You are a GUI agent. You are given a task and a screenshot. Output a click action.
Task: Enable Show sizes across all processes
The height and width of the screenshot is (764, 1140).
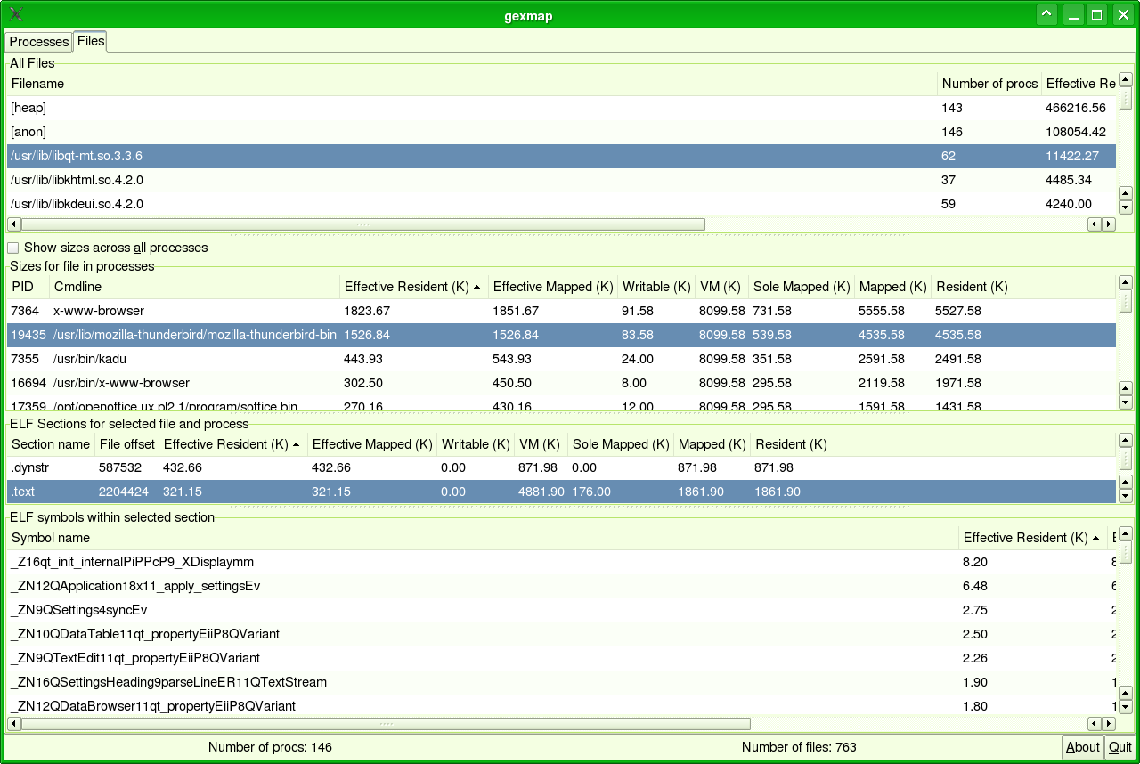13,248
